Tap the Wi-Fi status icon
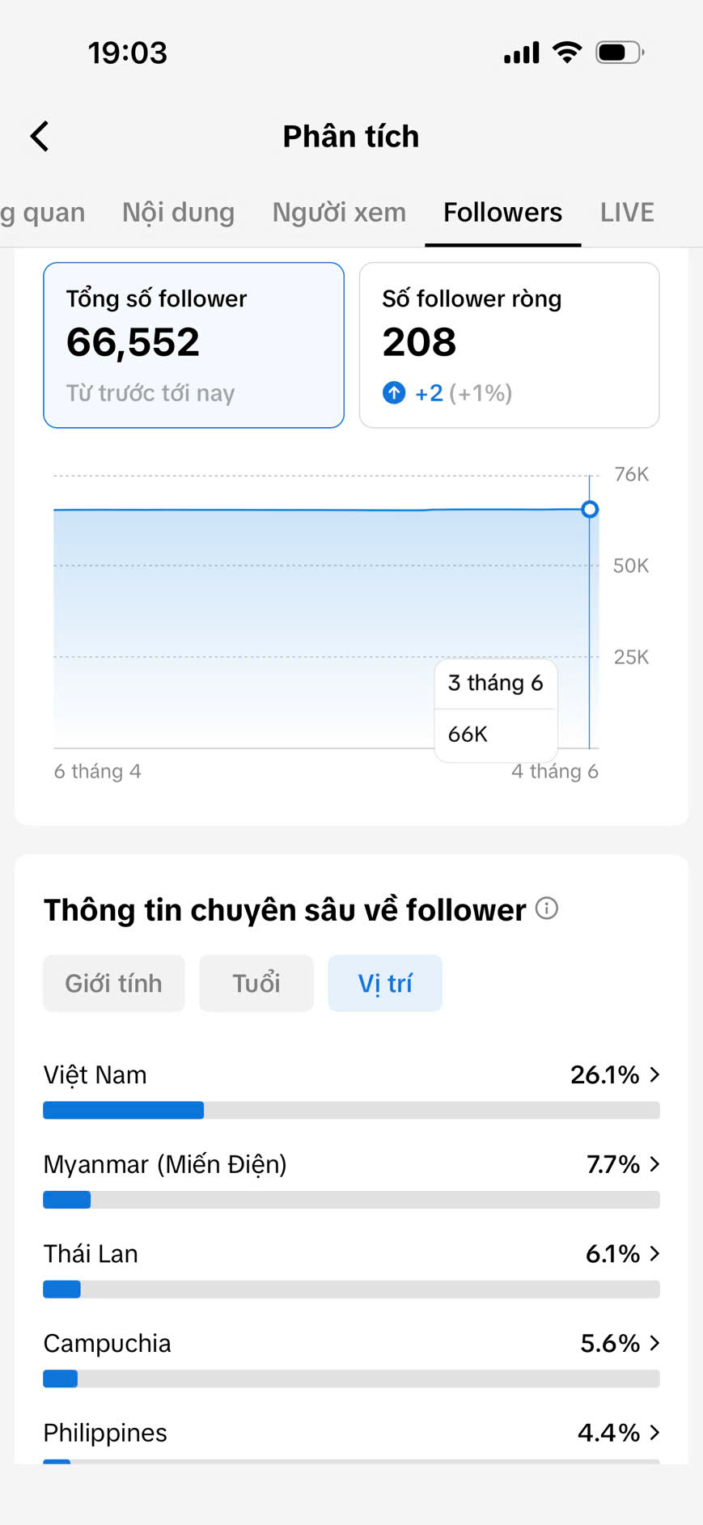Image resolution: width=703 pixels, height=1525 pixels. tap(567, 53)
